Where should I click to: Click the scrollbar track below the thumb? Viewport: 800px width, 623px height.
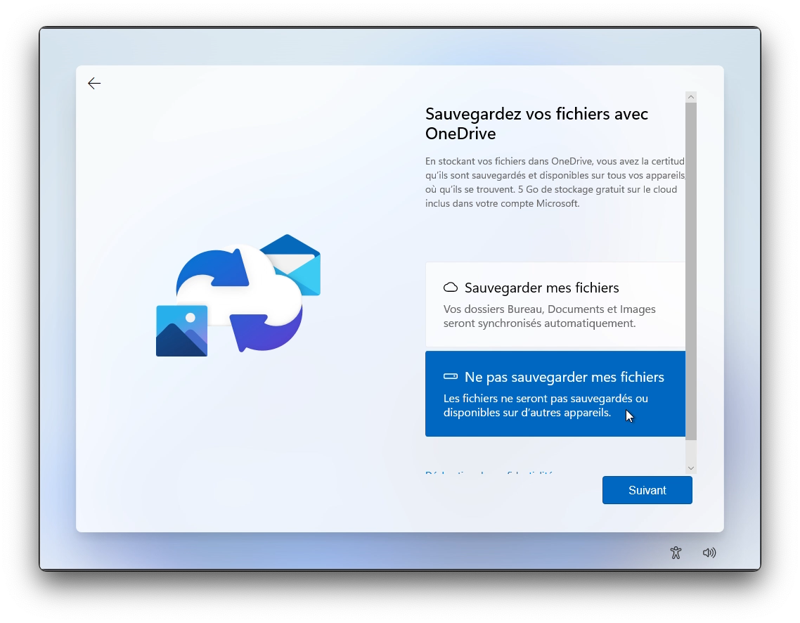[x=691, y=451]
